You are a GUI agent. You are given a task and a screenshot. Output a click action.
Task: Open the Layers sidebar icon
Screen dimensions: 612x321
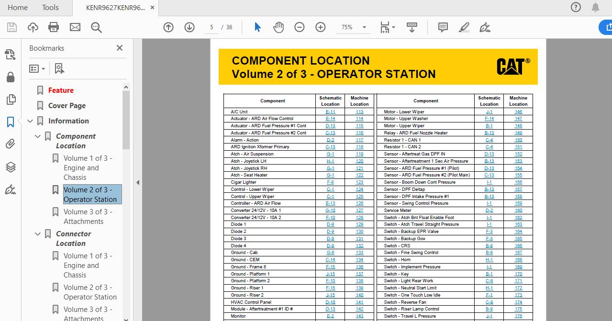(11, 167)
